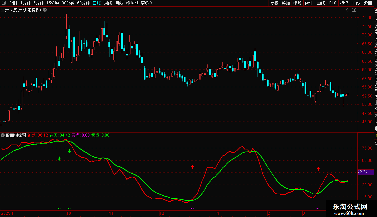This screenshot has height=217, width=377.
Task: Open the 统计 statistics tool
Action: coord(309,3)
